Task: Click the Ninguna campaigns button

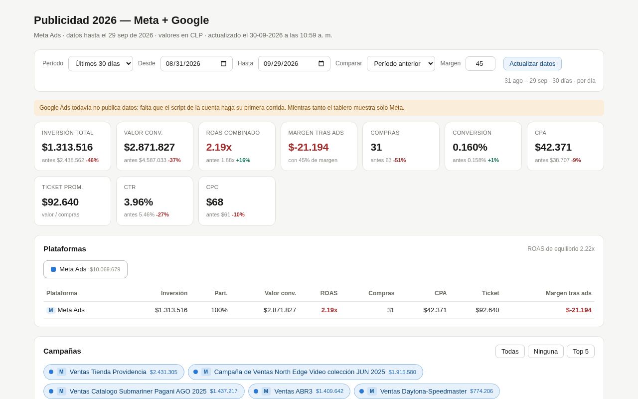Action: click(546, 351)
